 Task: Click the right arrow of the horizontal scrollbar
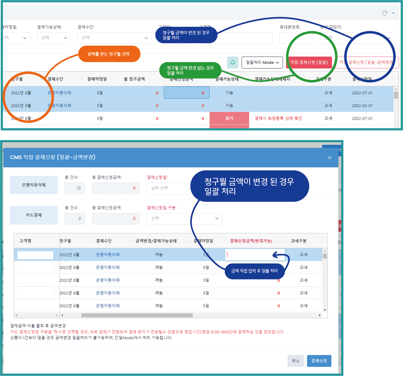(320, 315)
